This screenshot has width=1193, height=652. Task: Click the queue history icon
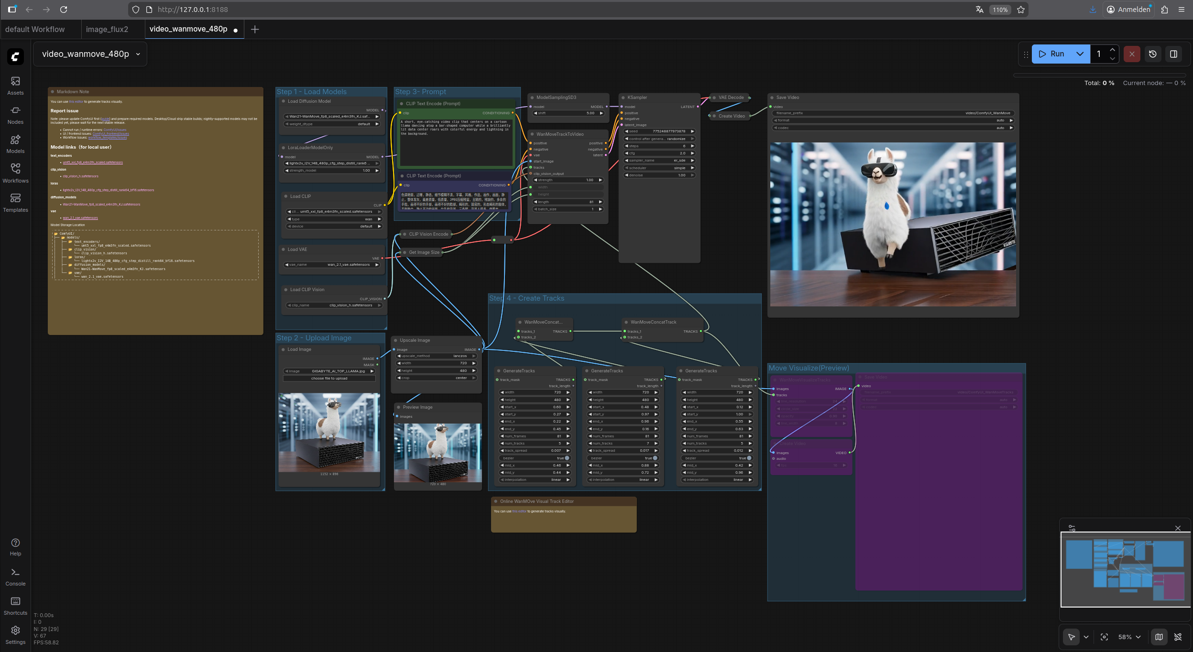tap(1153, 54)
